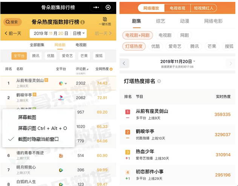Open the 动漫 tab
Viewport: 238px width, 186px height.
click(184, 21)
